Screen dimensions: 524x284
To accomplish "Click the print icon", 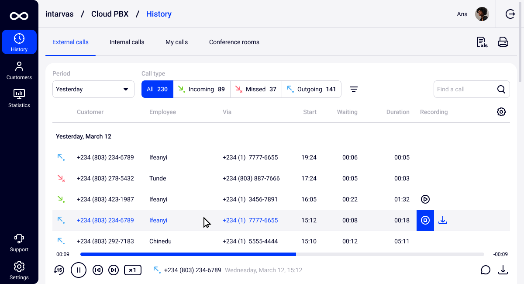I will (503, 42).
